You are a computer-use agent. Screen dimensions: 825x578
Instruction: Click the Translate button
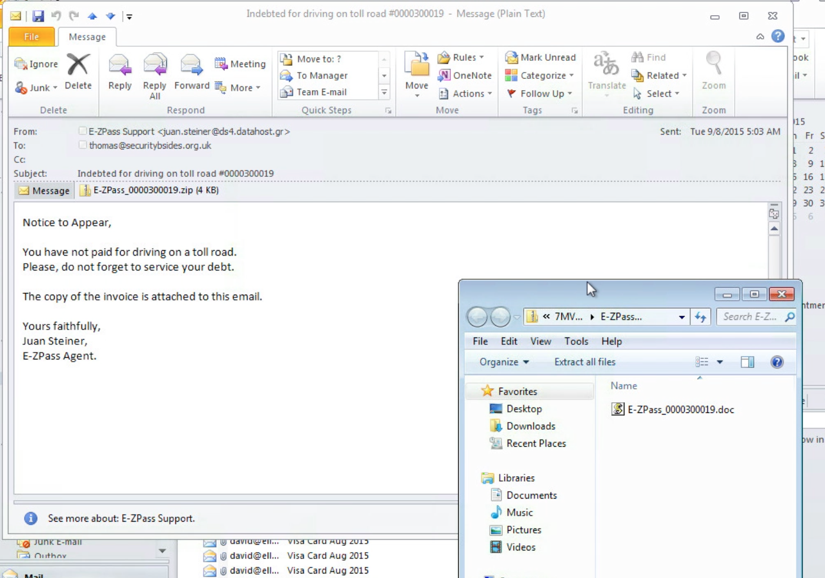pyautogui.click(x=606, y=74)
